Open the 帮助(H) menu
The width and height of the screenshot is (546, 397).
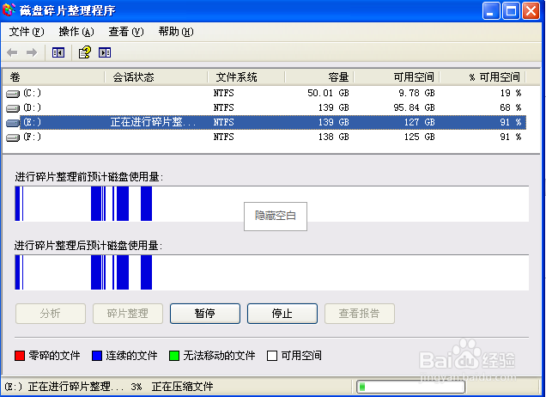click(x=176, y=32)
